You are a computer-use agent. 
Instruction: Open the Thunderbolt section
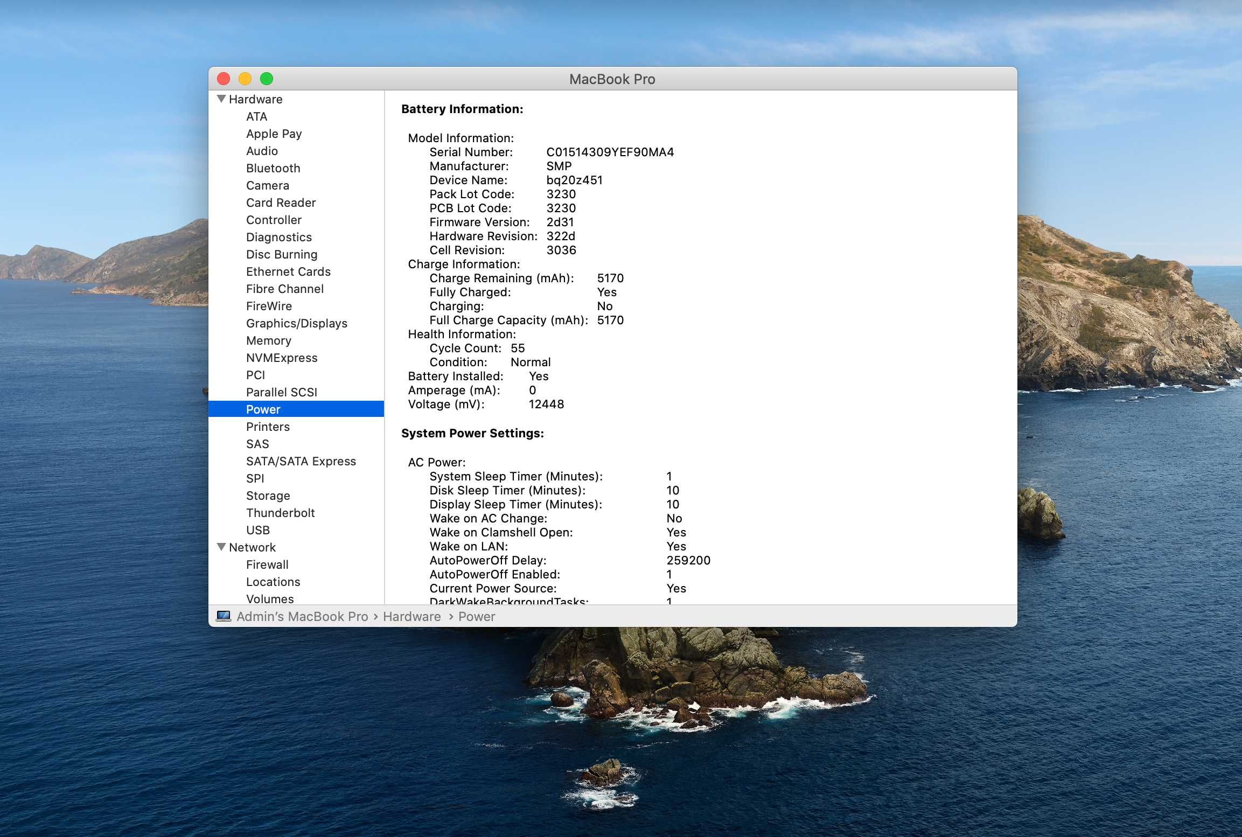[280, 513]
